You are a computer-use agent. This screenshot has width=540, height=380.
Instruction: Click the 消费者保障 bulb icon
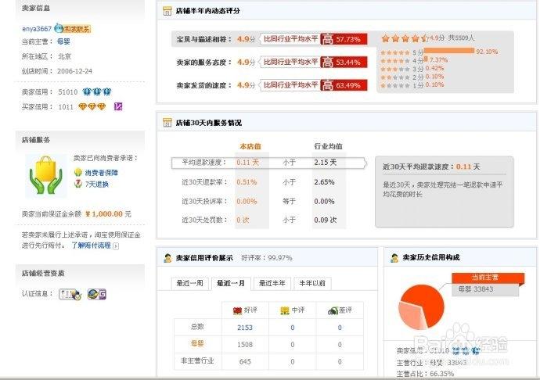pos(78,172)
